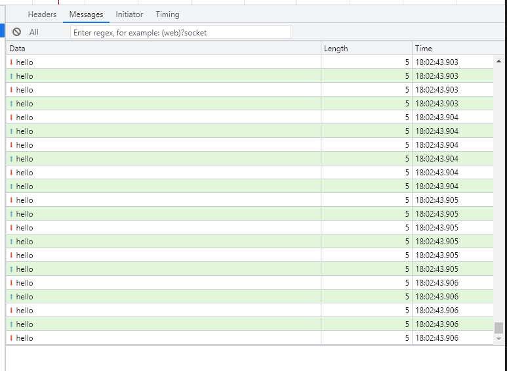507x371 pixels.
Task: Open the Initiator tab
Action: (129, 14)
